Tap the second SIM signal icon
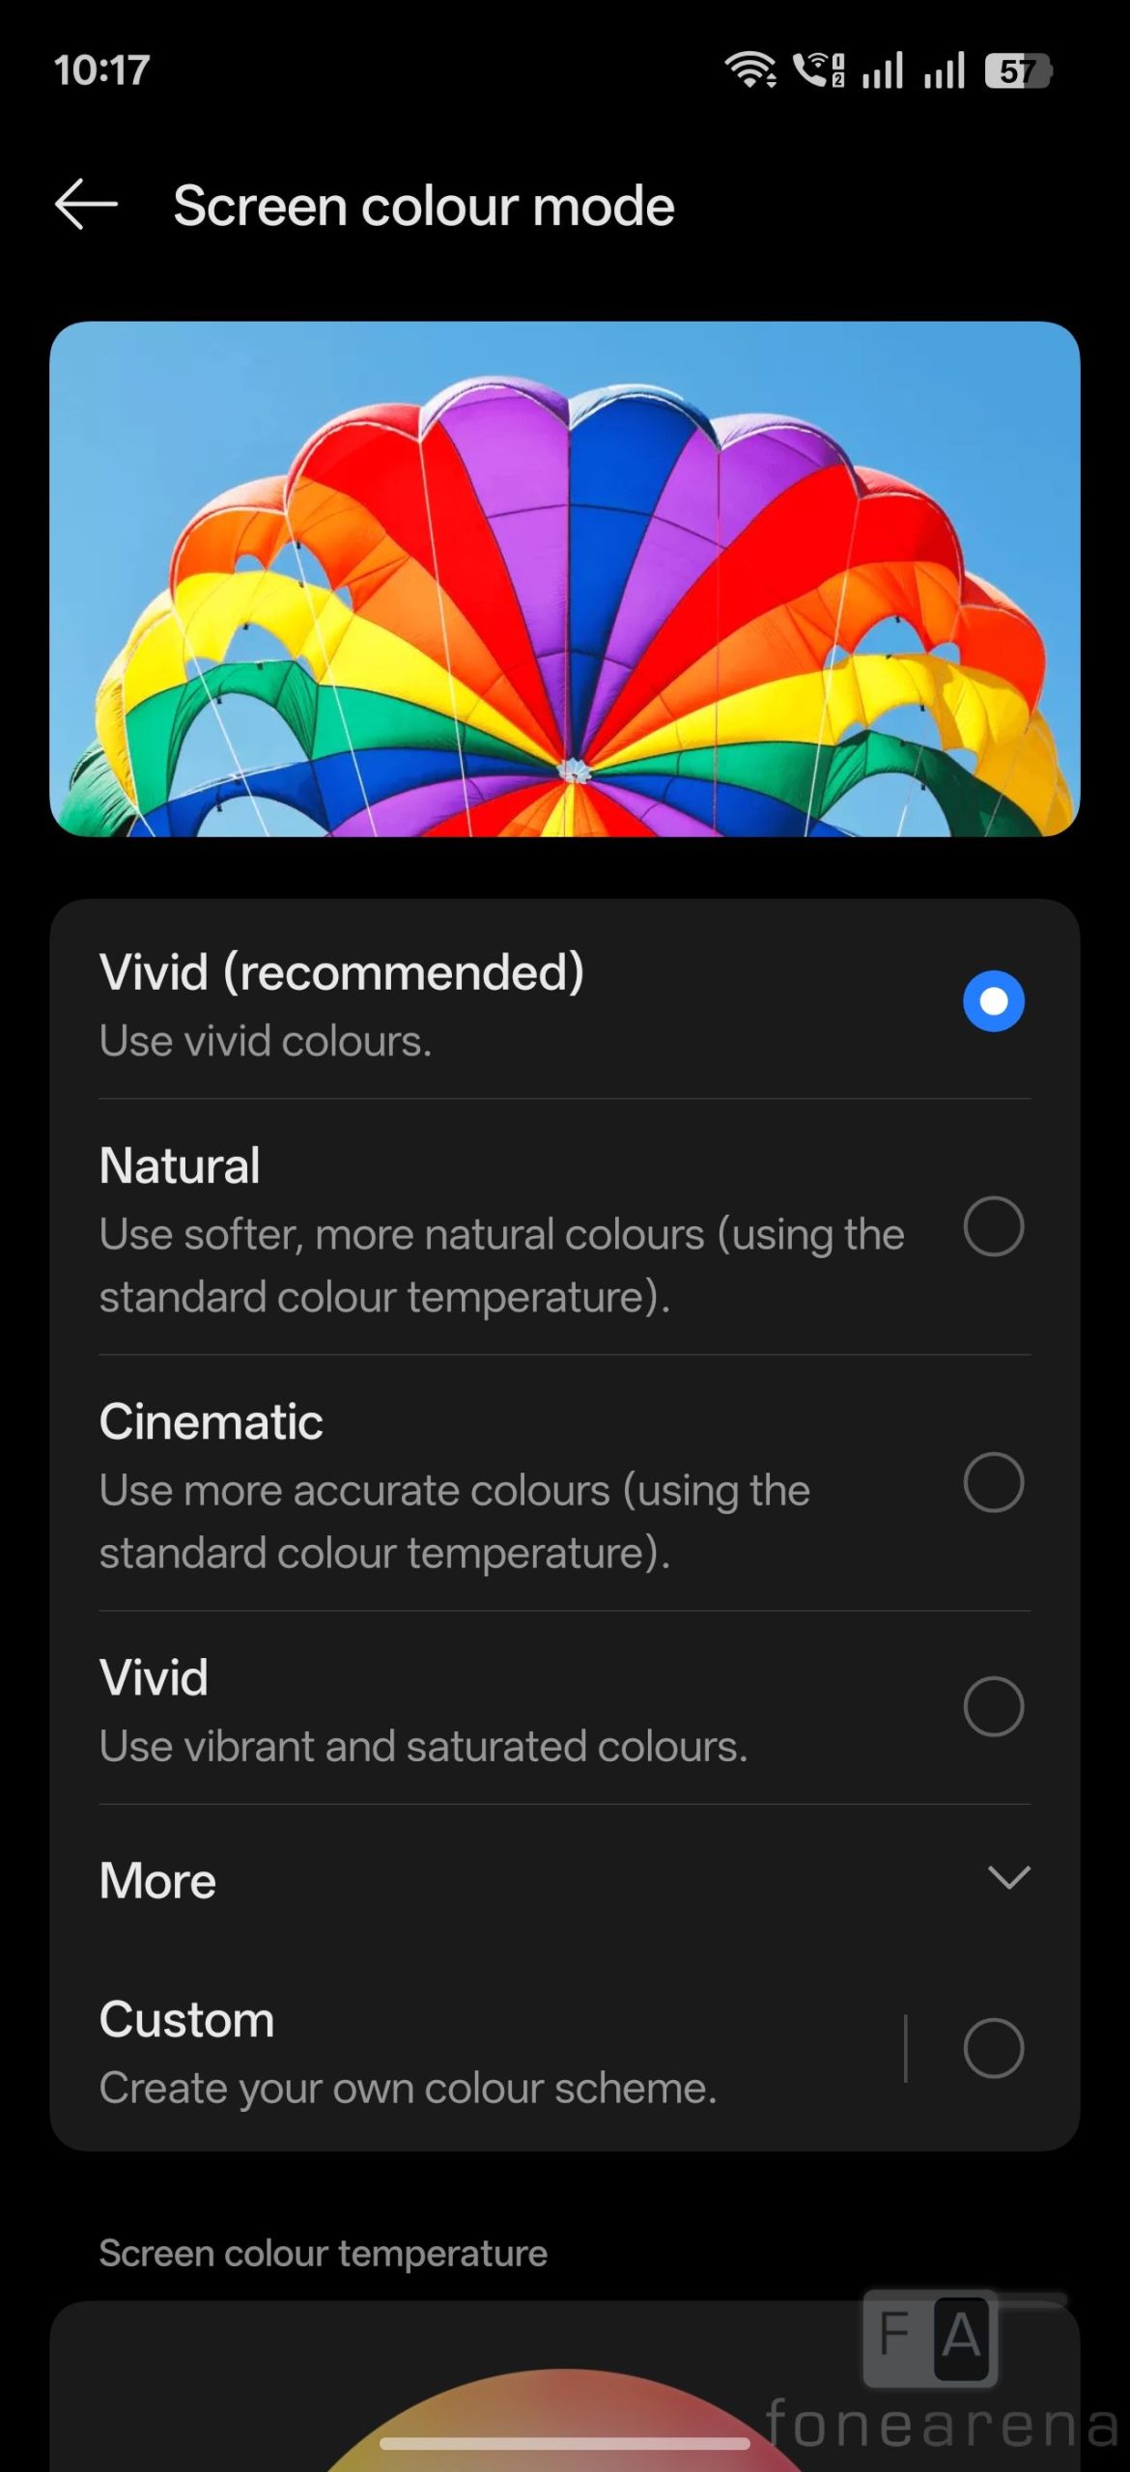1130x2472 pixels. click(x=944, y=70)
